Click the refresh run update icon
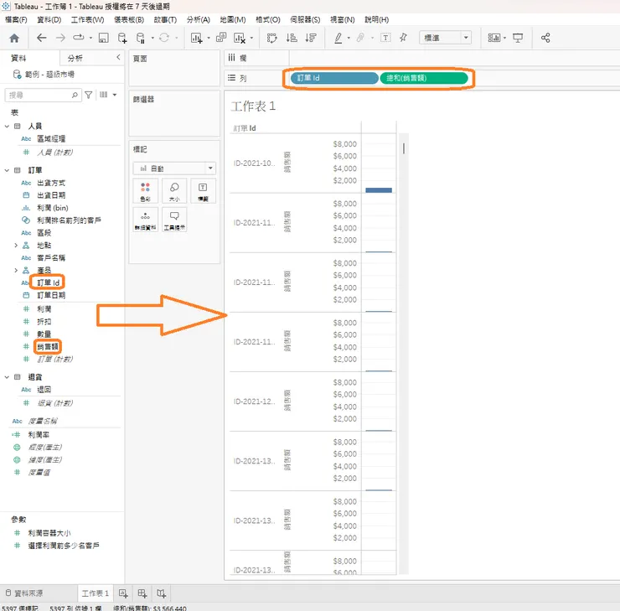The width and height of the screenshot is (620, 611). coord(164,38)
